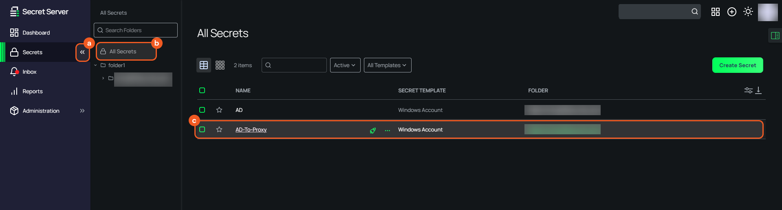The image size is (782, 210).
Task: Open the right side panel toggle
Action: click(775, 36)
